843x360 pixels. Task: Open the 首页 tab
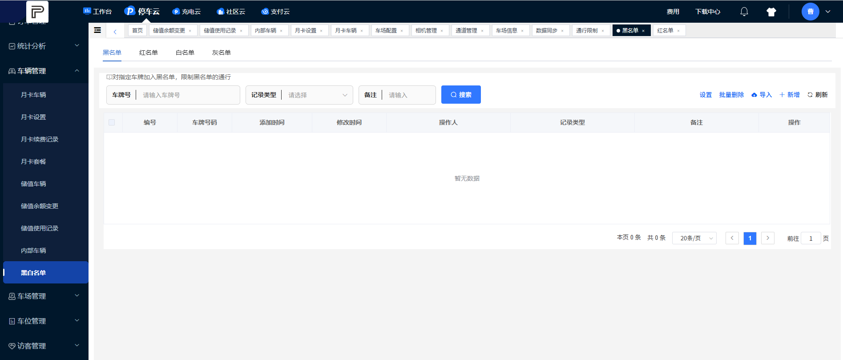pyautogui.click(x=137, y=30)
